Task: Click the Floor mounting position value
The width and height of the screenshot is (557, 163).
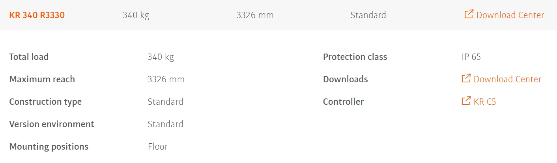Action: tap(157, 146)
